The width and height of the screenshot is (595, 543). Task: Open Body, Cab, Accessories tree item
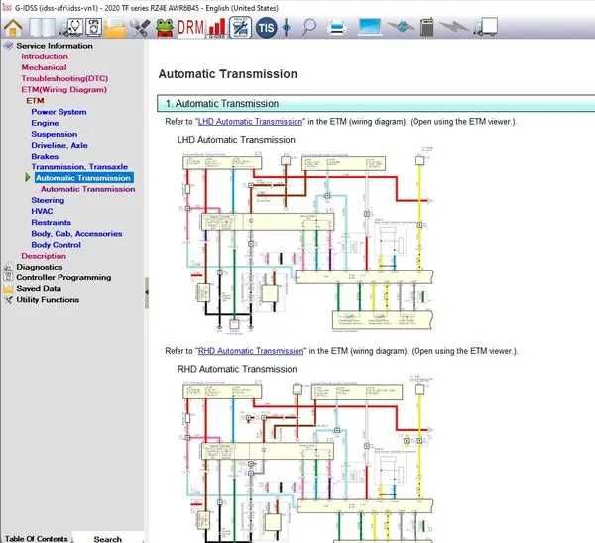[76, 234]
